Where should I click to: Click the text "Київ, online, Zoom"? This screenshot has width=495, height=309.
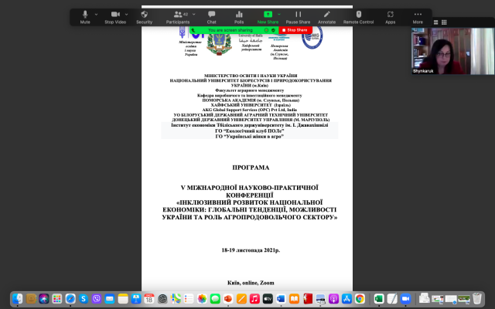point(251,284)
